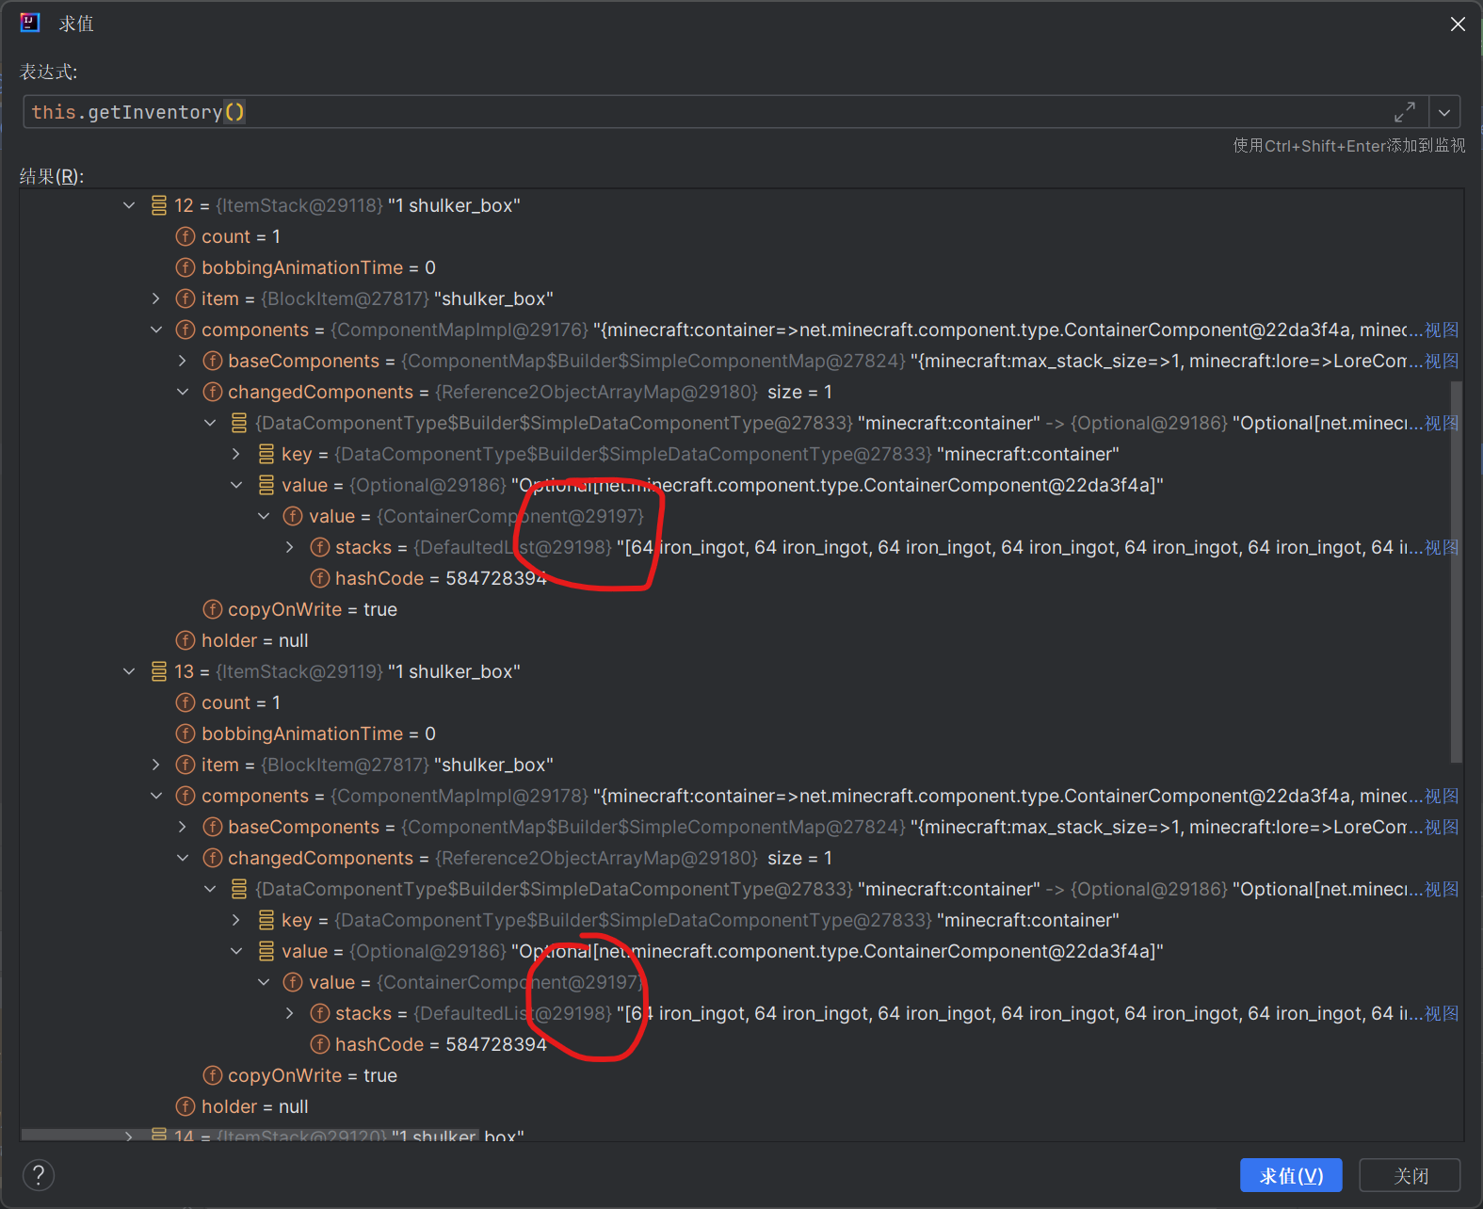Click the IntelliJ logo in title bar
This screenshot has height=1209, width=1483.
click(x=30, y=24)
